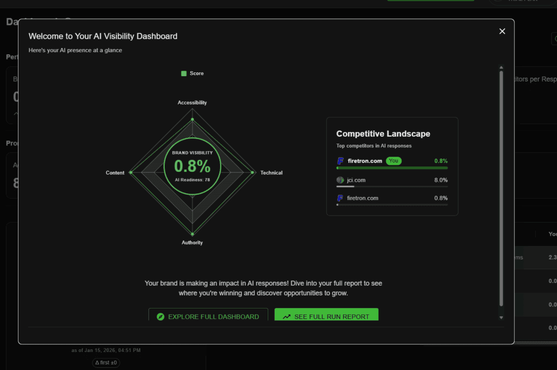Click the Content axis label on radar
Image resolution: width=557 pixels, height=370 pixels.
(x=115, y=172)
